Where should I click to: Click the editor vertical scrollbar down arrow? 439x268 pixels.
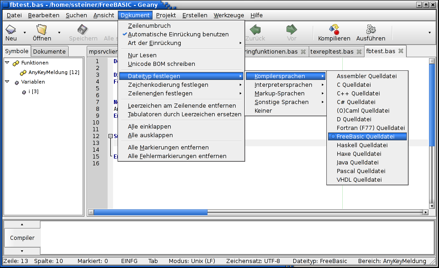[x=432, y=206]
